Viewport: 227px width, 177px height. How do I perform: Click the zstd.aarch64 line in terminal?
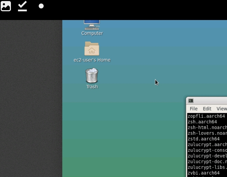[x=203, y=139]
